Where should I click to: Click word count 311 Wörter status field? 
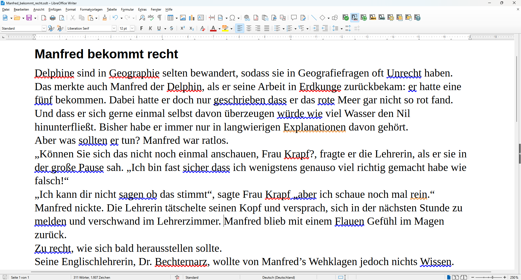click(x=92, y=277)
